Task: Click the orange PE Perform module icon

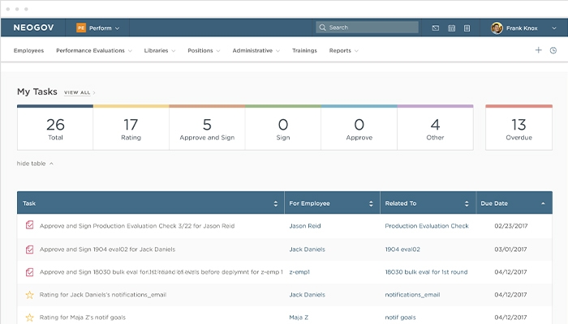Action: pos(81,28)
